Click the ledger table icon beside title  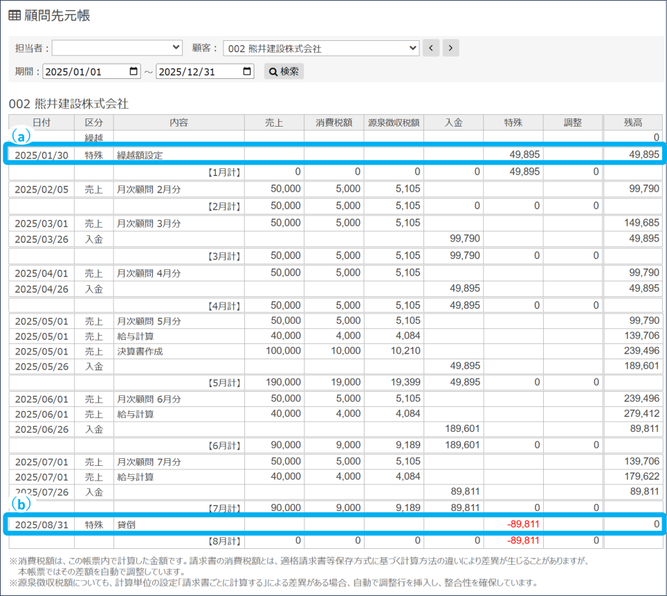14,16
